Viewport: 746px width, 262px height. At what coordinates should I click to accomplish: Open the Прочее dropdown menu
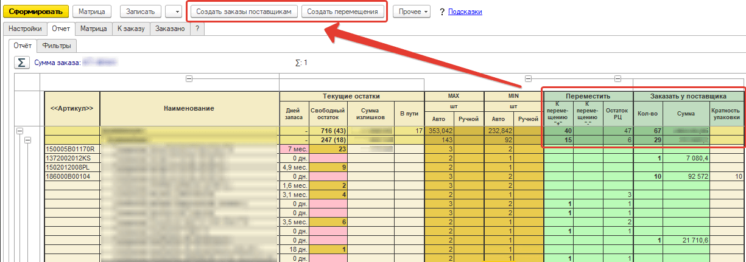(412, 12)
